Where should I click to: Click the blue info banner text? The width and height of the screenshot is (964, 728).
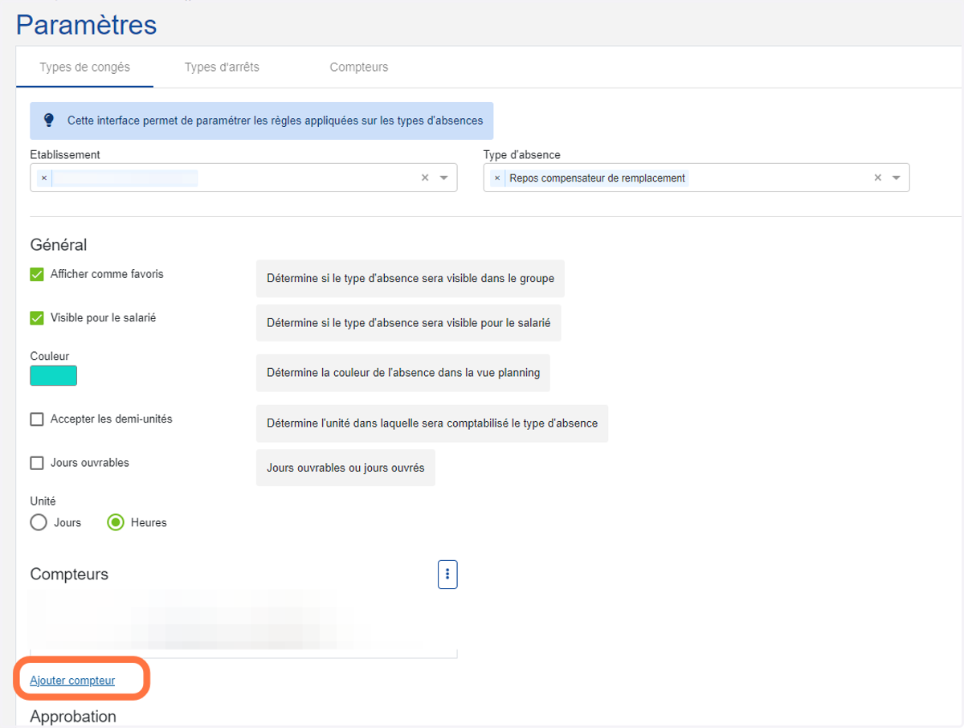tap(276, 121)
